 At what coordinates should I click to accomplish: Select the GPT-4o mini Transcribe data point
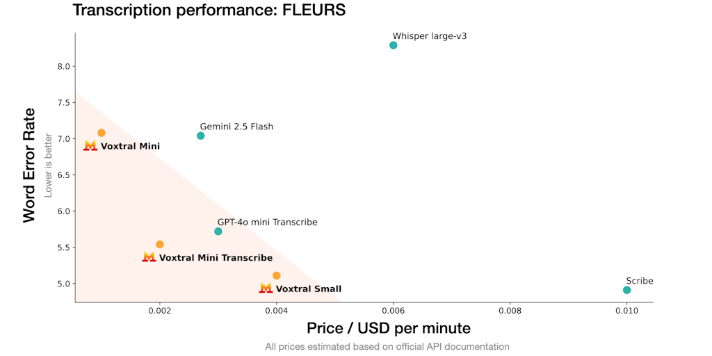218,232
